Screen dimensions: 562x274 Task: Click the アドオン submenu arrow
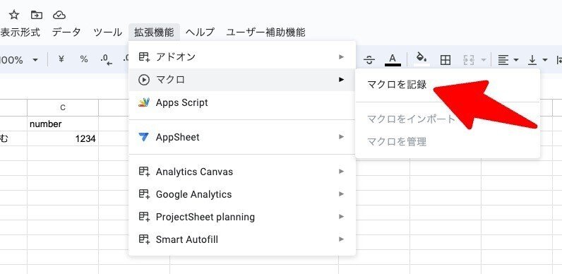[x=341, y=56]
